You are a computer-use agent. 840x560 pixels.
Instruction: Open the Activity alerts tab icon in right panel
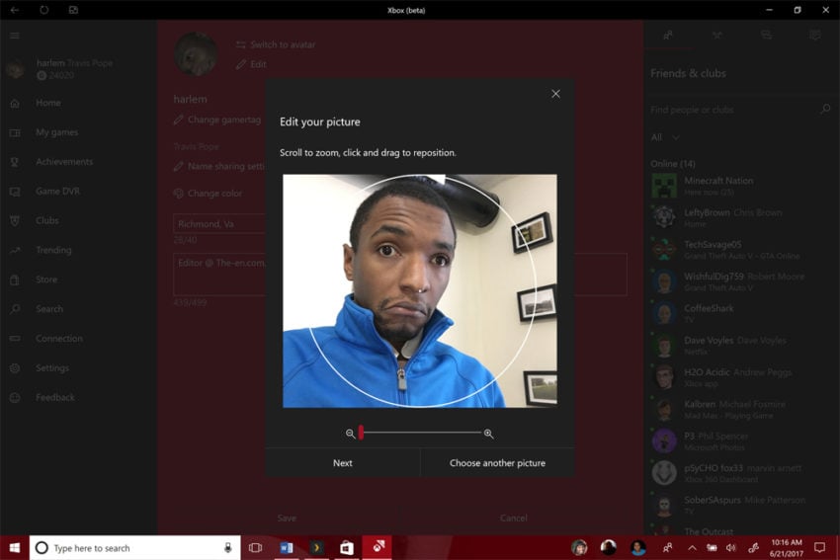tap(815, 36)
